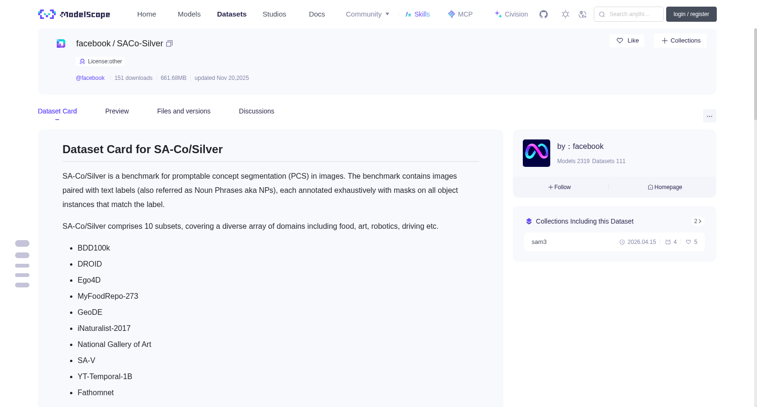Visit the facebook Homepage
This screenshot has width=757, height=407.
pyautogui.click(x=665, y=187)
